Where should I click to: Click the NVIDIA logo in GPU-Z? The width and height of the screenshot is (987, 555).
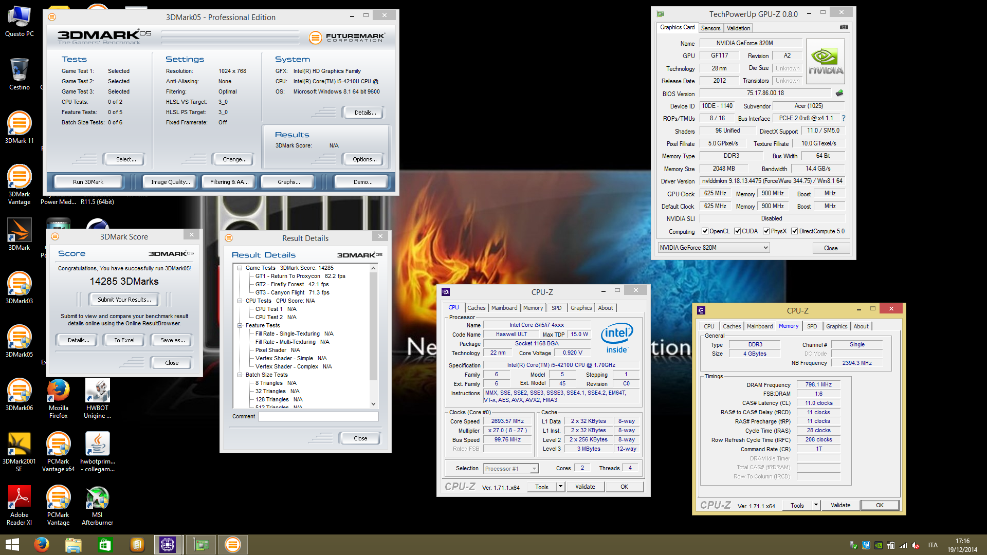point(826,61)
